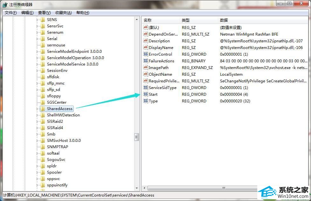311x201 pixels.
Task: Click the REG_EXPAND_SZ type cell
Action: pyautogui.click(x=197, y=68)
